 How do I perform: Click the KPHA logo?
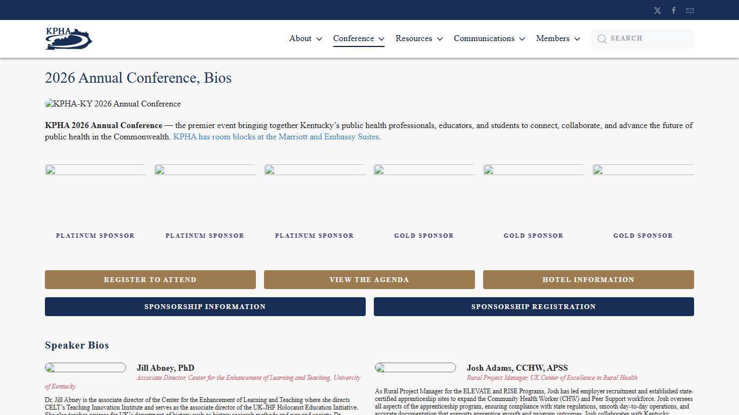(69, 38)
